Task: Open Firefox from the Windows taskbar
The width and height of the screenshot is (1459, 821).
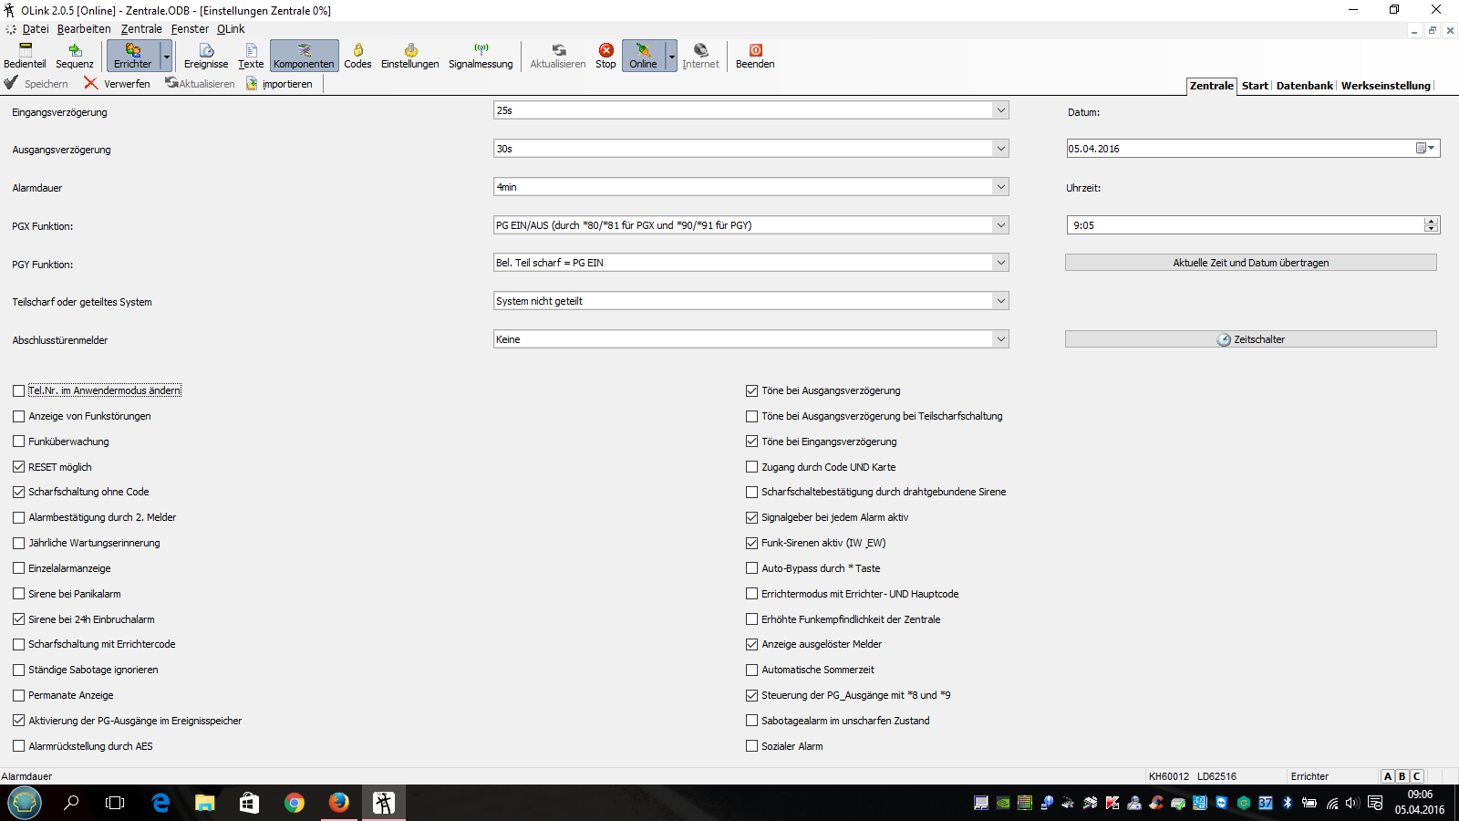Action: pos(339,803)
